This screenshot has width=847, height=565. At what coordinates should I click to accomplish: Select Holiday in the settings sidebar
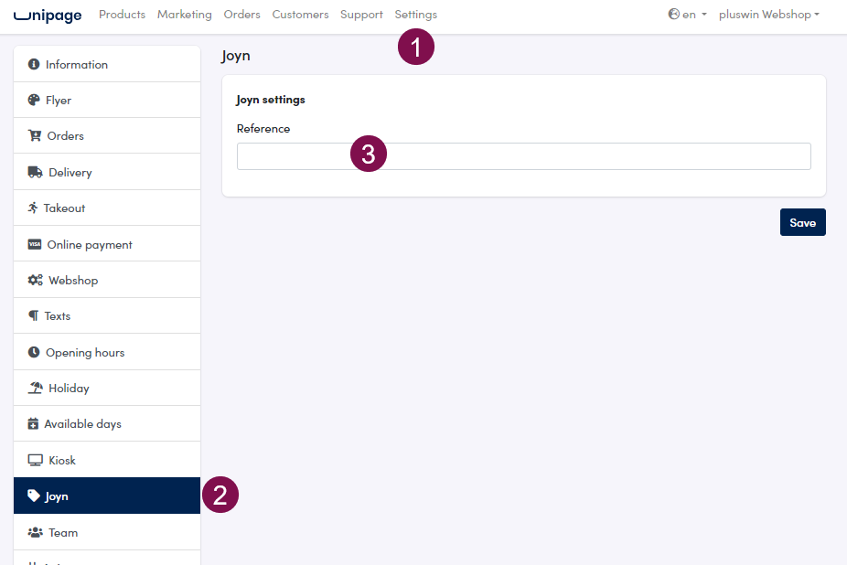pyautogui.click(x=107, y=388)
